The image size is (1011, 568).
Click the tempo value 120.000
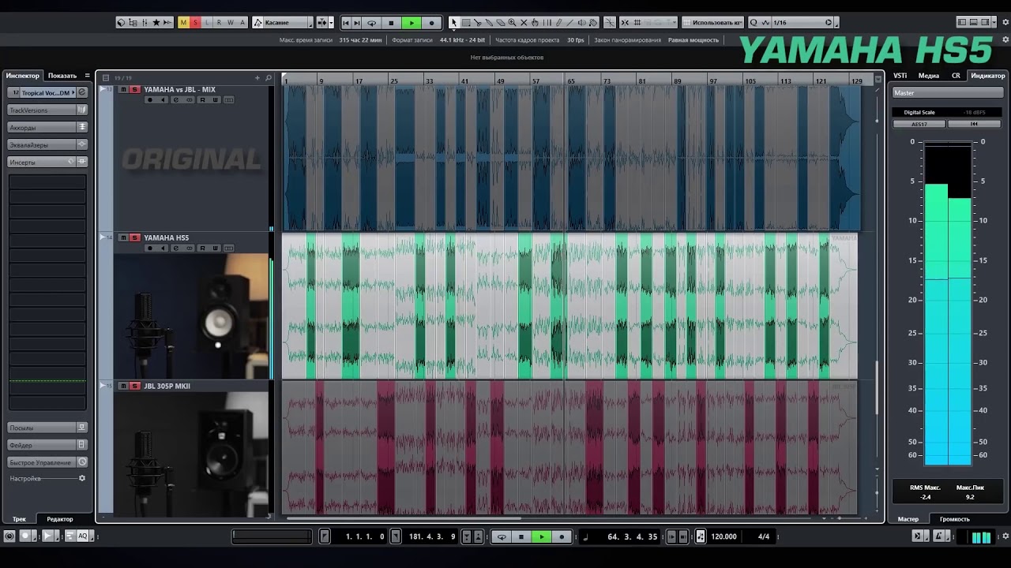click(x=723, y=536)
